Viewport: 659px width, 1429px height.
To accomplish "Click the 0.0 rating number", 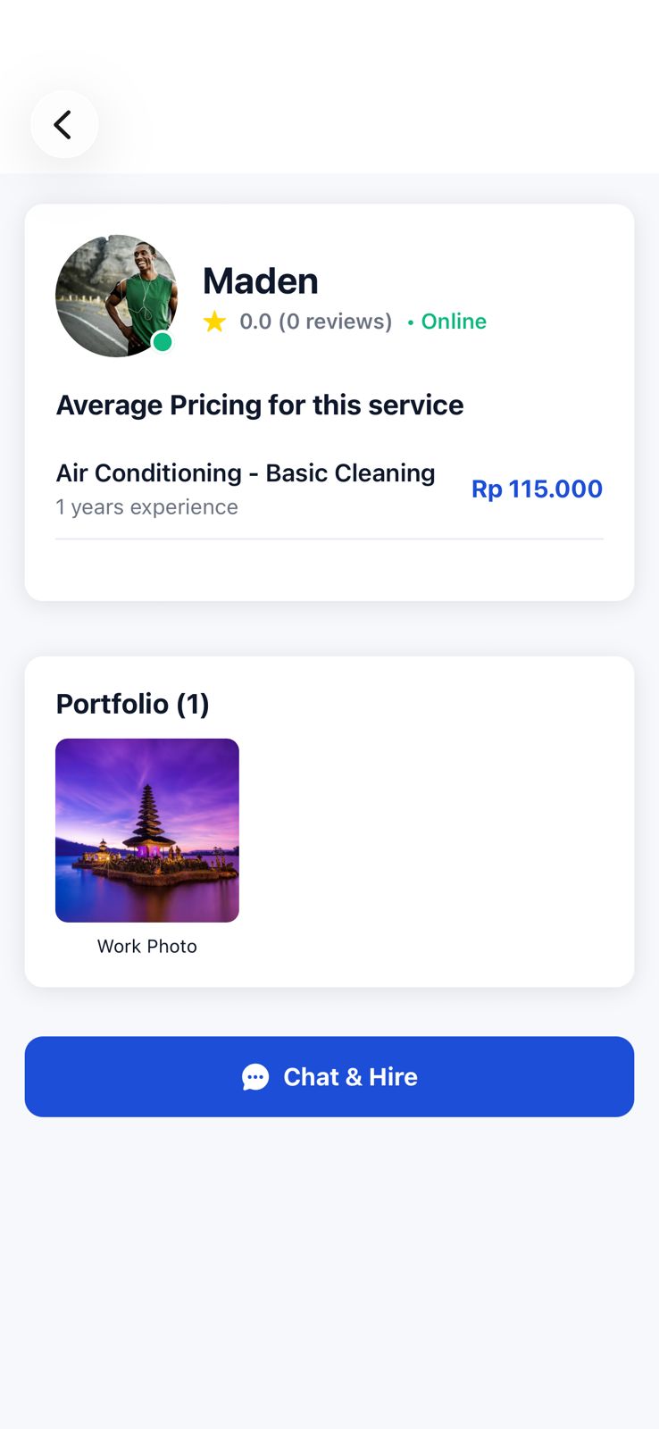I will click(x=255, y=322).
